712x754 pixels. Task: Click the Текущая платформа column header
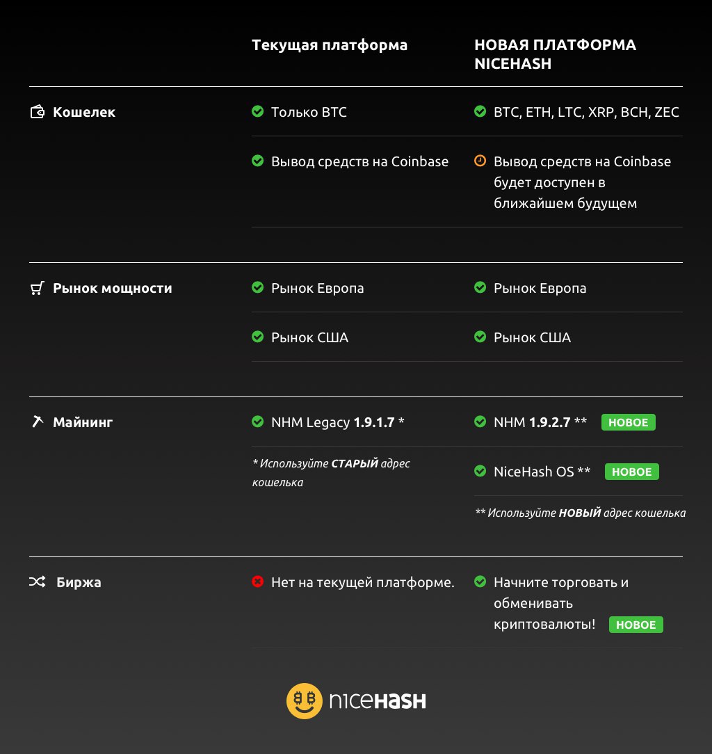coord(330,45)
